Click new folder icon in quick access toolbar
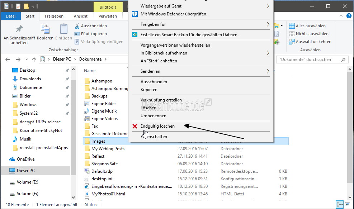354x209 pixels. point(26,6)
